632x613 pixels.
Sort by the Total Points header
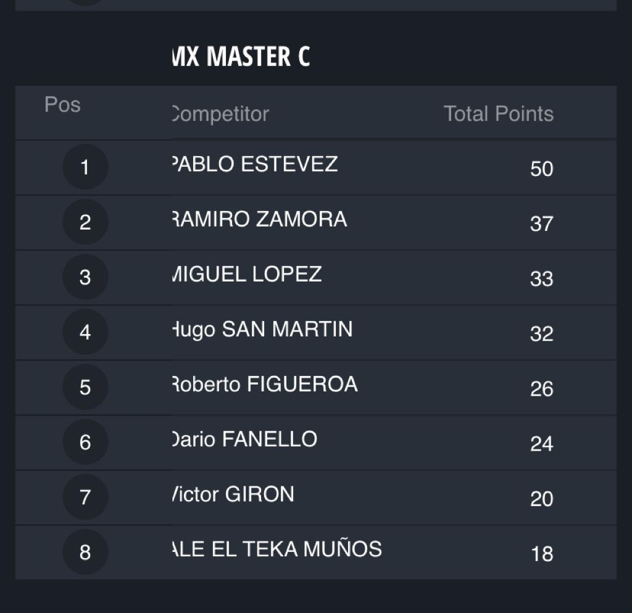click(x=498, y=114)
